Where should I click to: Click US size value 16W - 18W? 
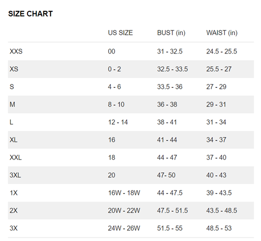124,193
